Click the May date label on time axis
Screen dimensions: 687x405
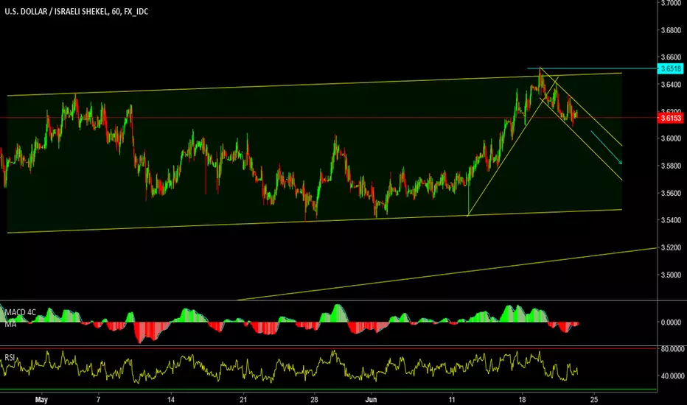point(41,399)
